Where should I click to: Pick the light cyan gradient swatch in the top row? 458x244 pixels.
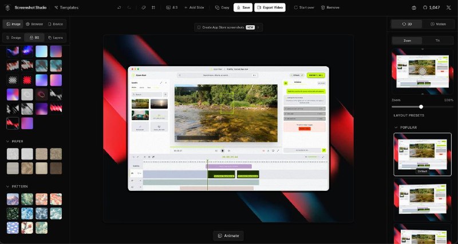pyautogui.click(x=41, y=51)
